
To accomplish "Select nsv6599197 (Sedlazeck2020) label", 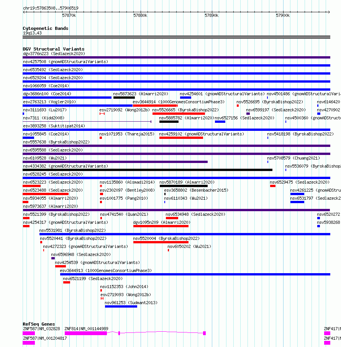I will point(275,110).
